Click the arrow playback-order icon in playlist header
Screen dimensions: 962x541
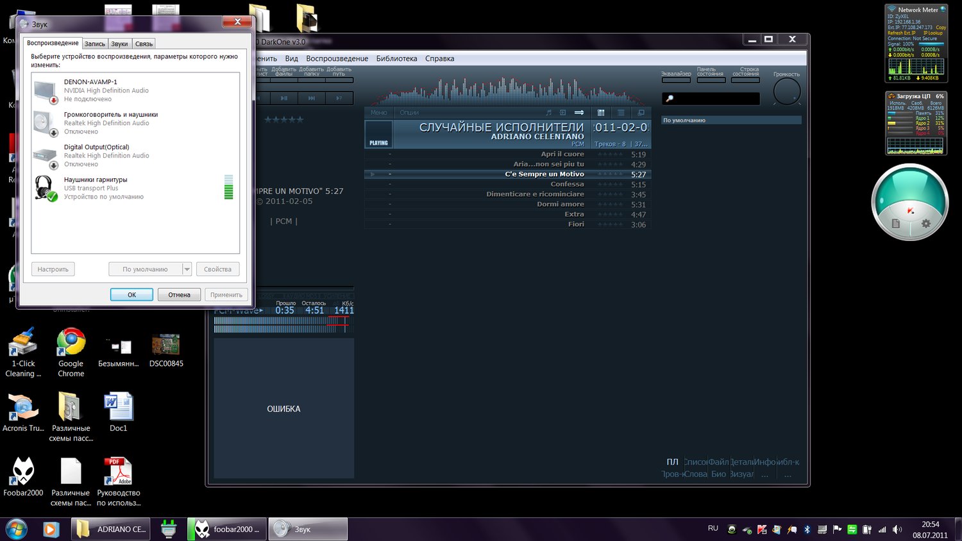[579, 112]
